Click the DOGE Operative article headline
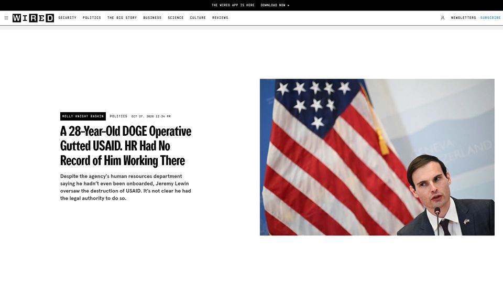This screenshot has width=503, height=283. coord(126,146)
